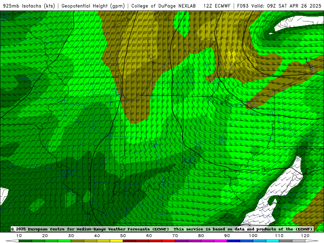Click the dark red swatch starting at 50 kts
324x243 pixels.
[x=129, y=241]
